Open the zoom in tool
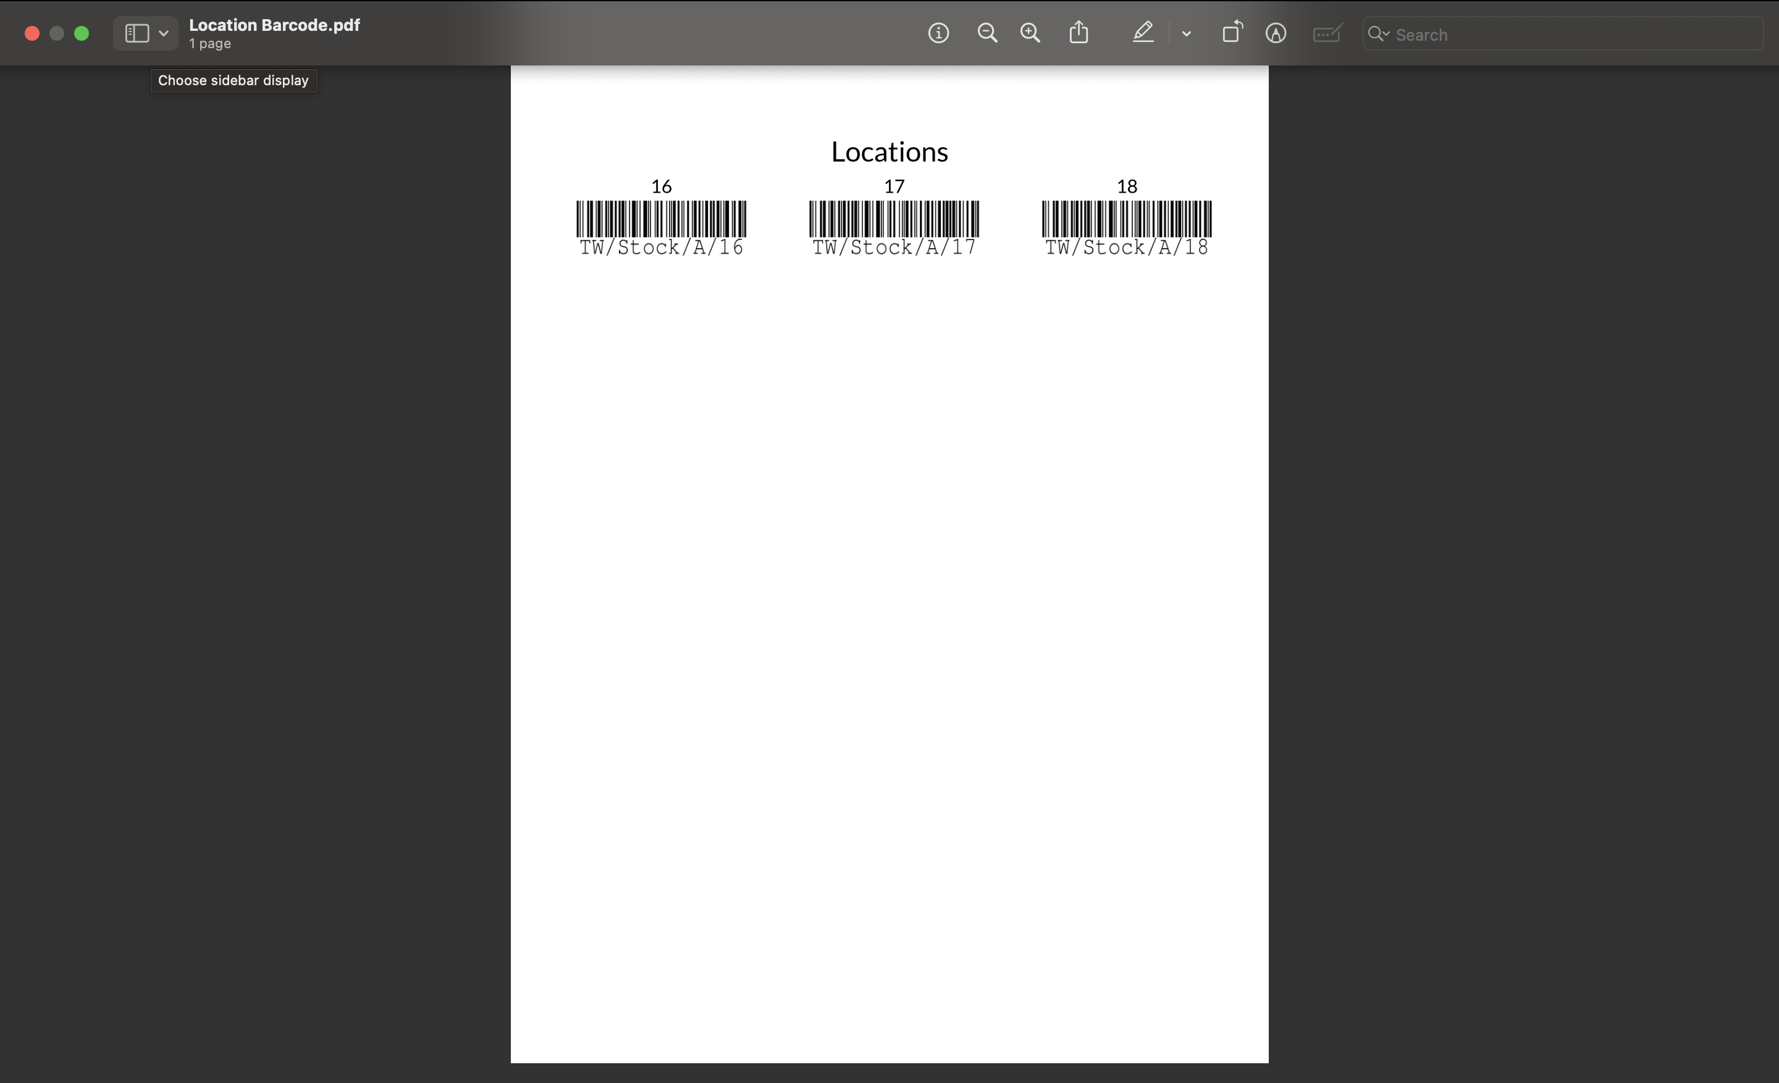Image resolution: width=1779 pixels, height=1083 pixels. coord(1030,33)
